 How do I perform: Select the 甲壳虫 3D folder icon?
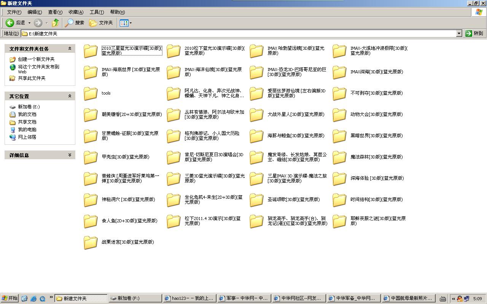tap(91, 157)
